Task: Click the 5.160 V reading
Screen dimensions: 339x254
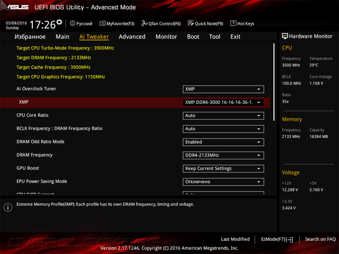Action: 316,190
